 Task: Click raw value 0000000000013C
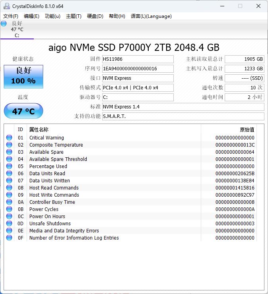click(235, 145)
